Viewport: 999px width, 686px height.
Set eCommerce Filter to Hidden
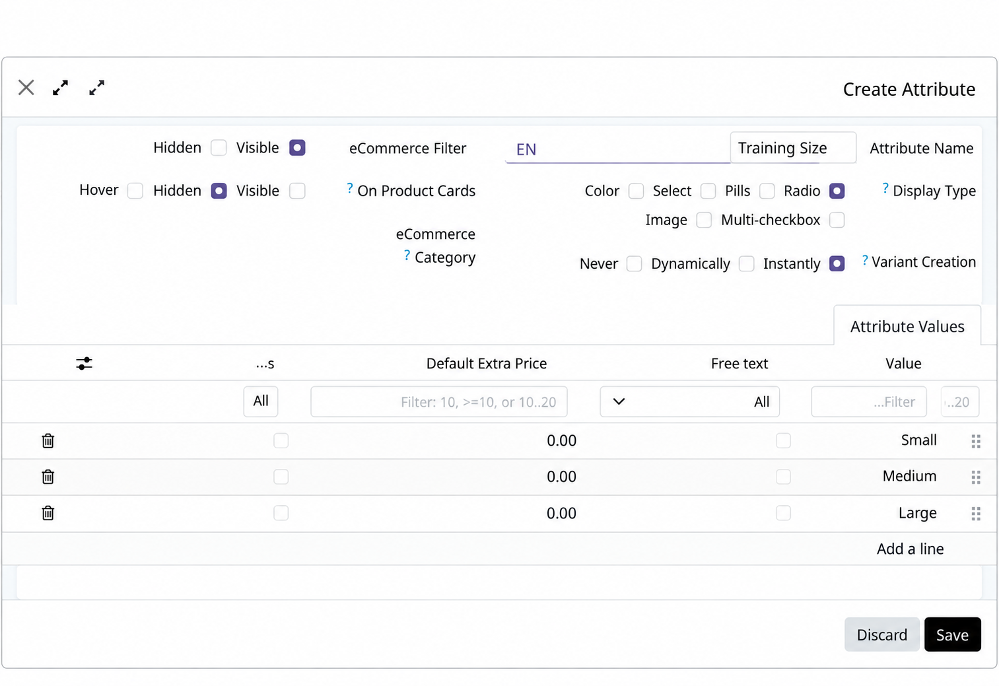219,147
